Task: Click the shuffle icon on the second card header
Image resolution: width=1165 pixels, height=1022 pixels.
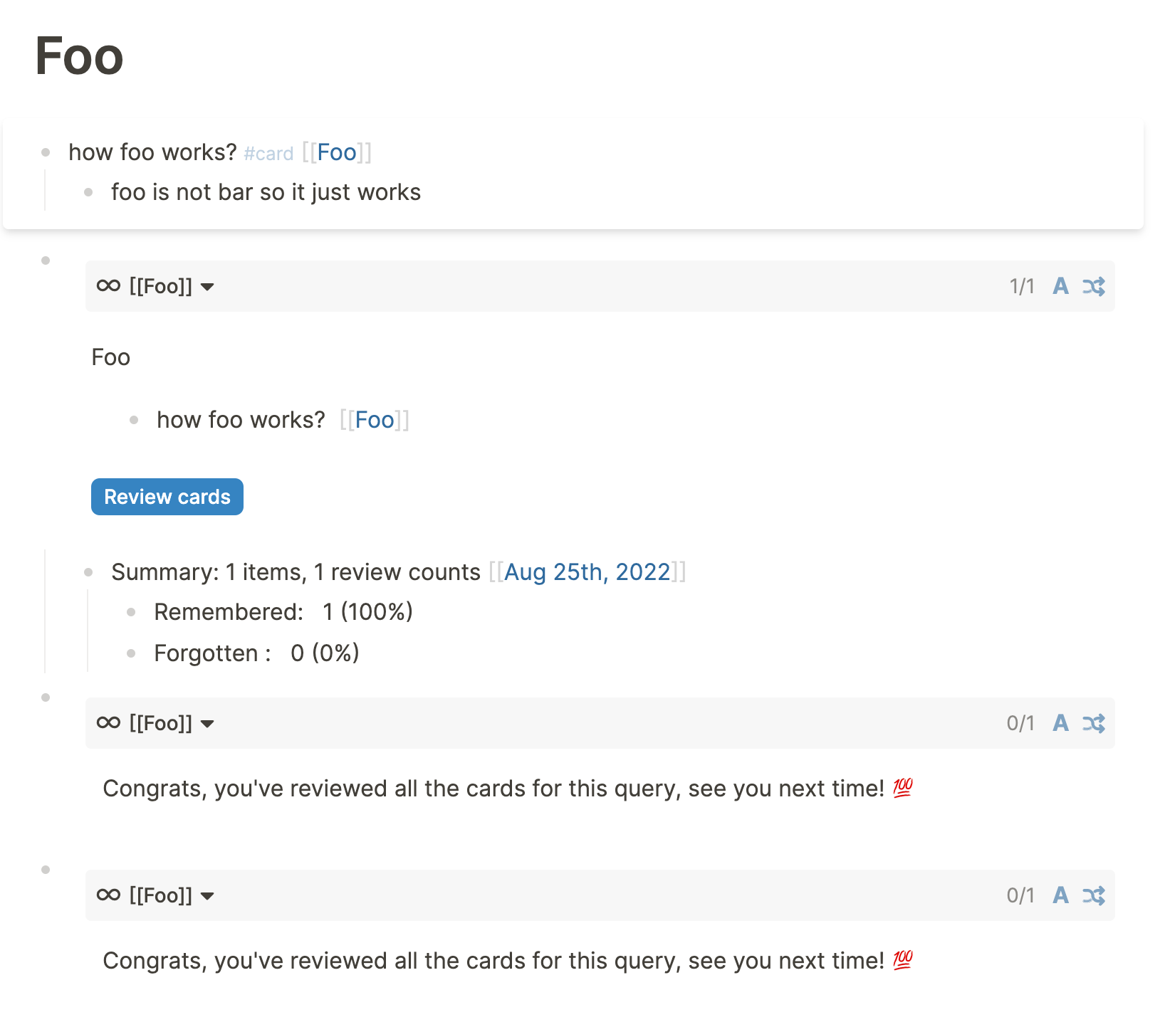Action: coord(1095,723)
